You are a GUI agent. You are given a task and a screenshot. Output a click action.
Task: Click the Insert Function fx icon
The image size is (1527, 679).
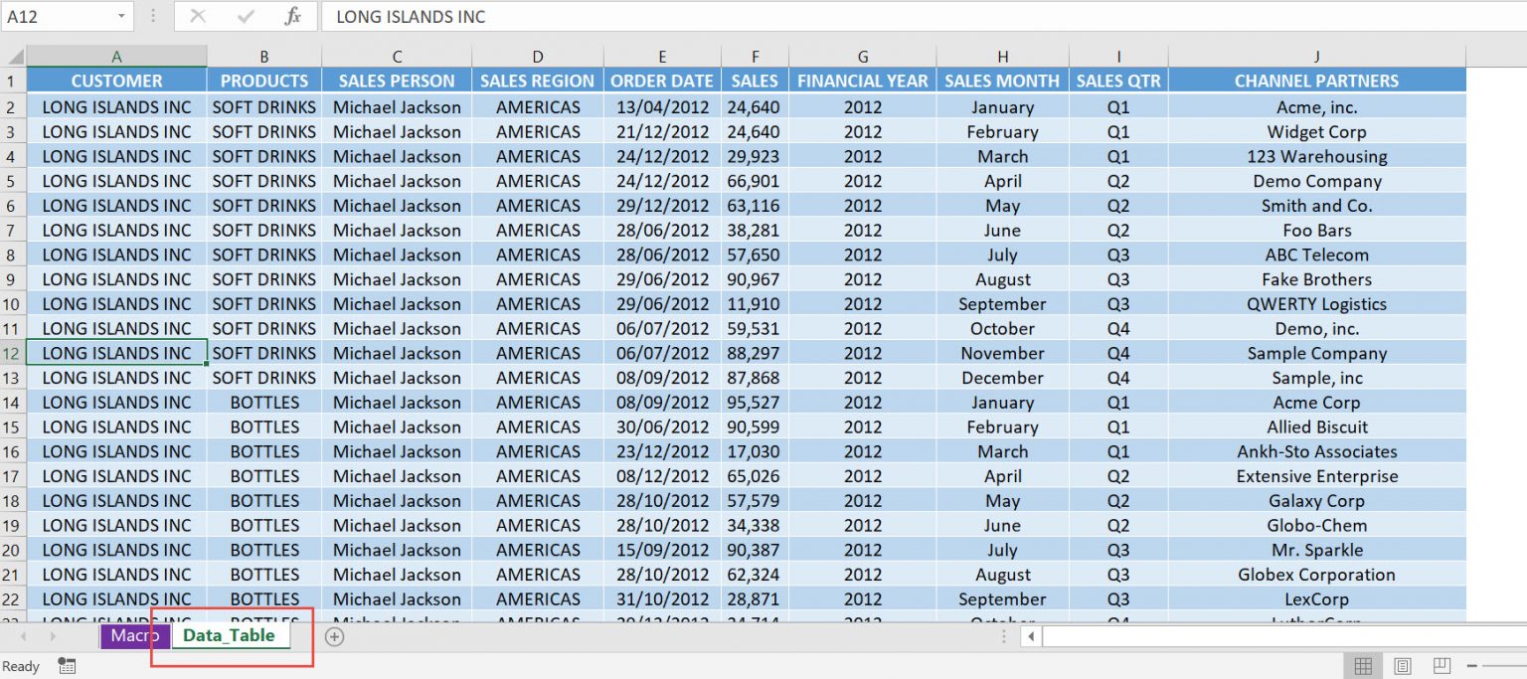pos(292,17)
